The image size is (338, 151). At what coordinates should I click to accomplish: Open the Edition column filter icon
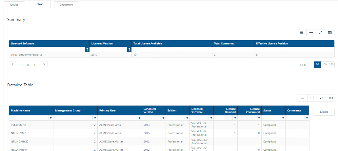[187, 118]
